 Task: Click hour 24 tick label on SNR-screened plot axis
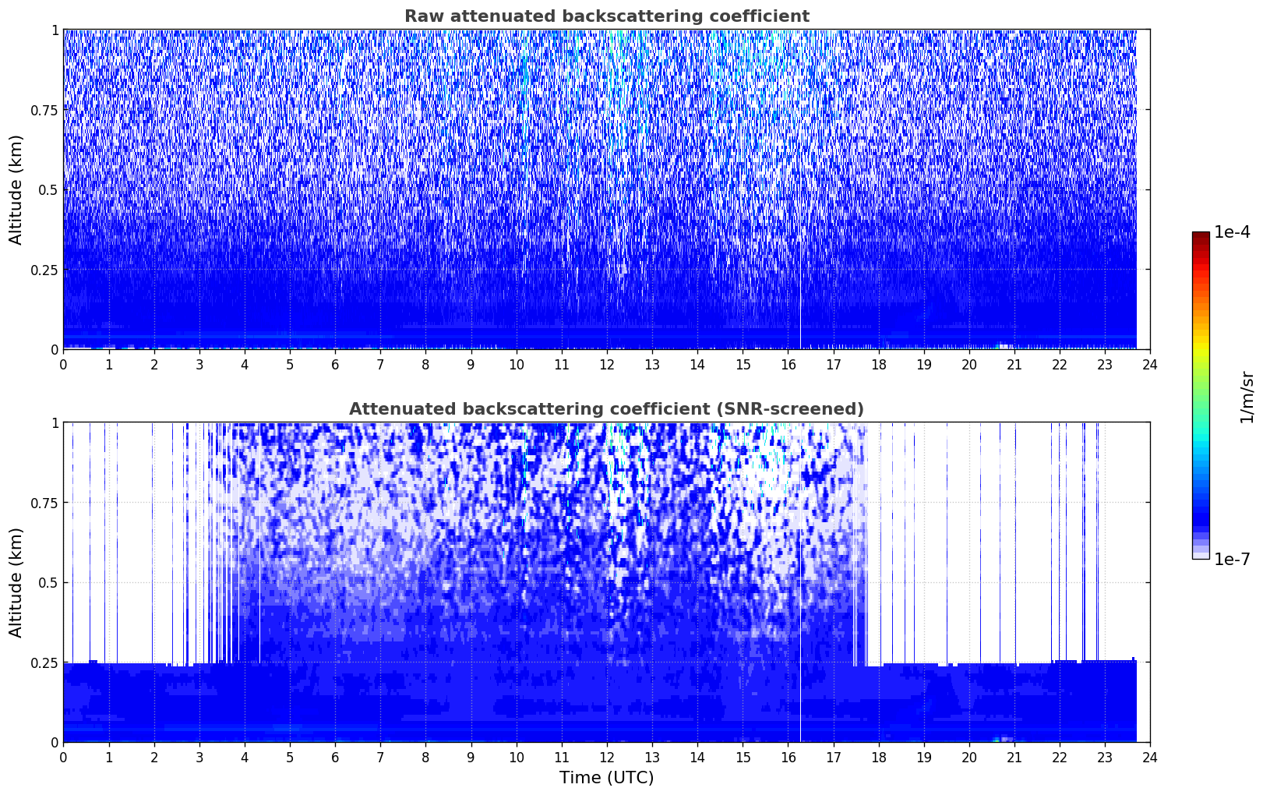coord(1150,757)
